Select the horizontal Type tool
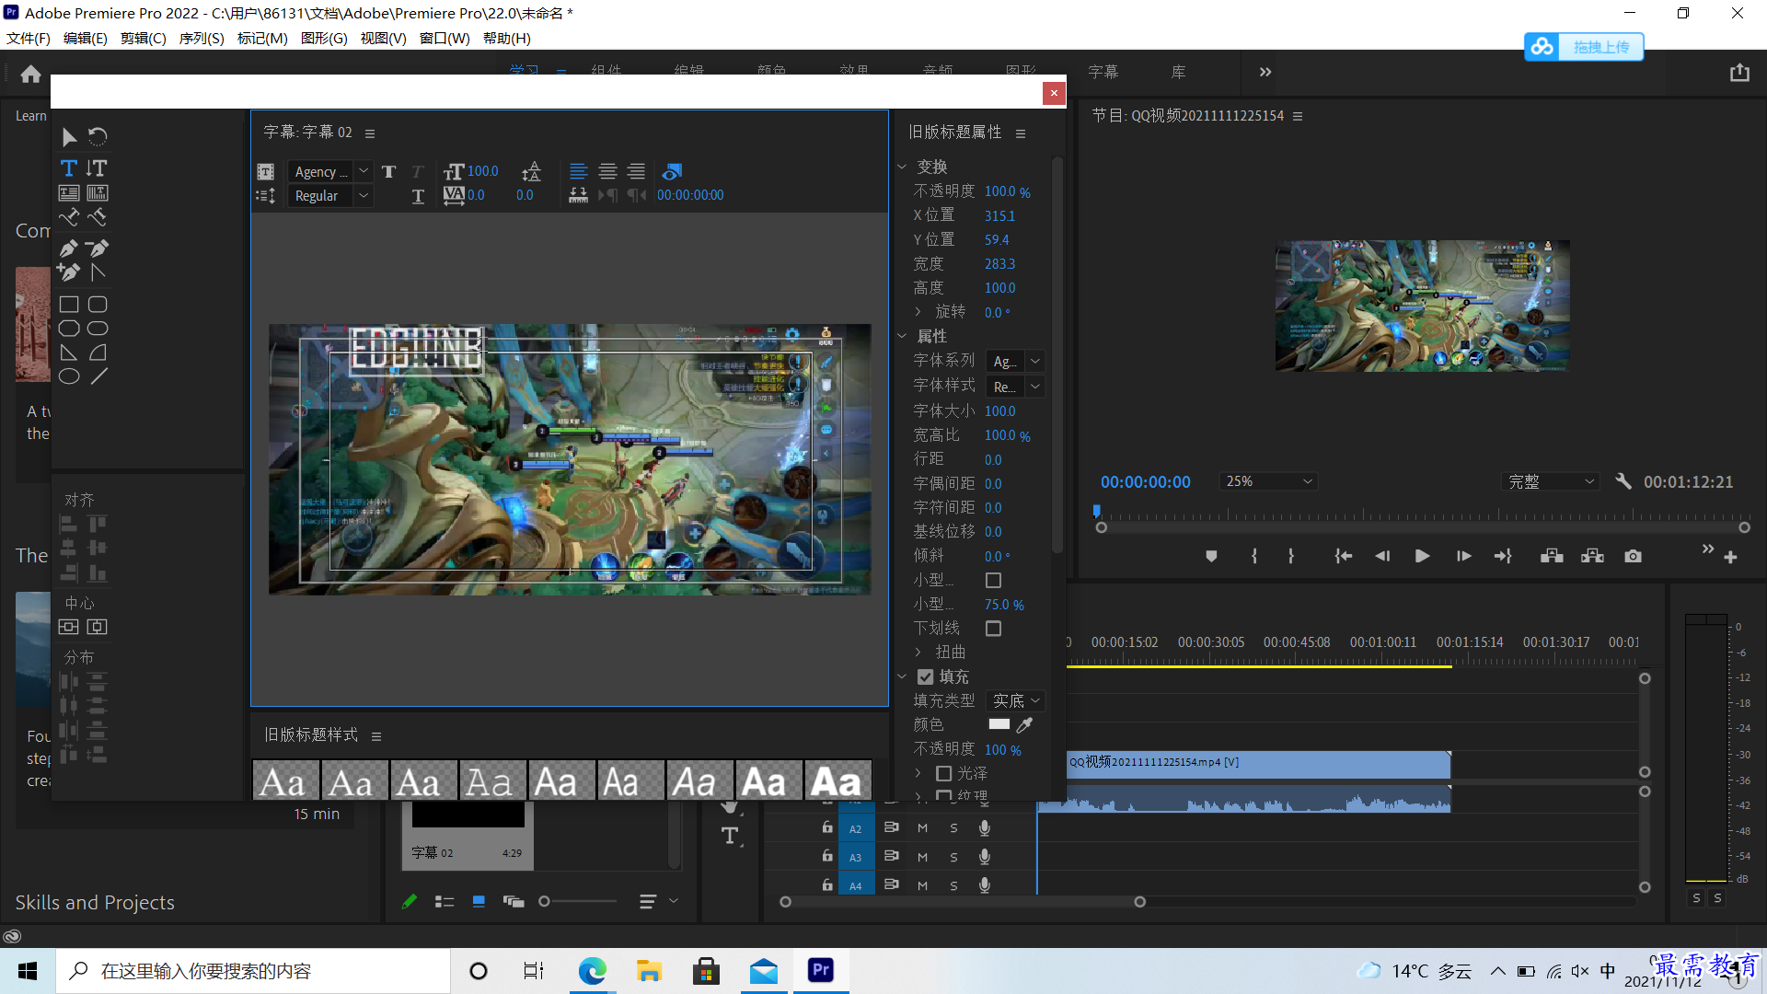This screenshot has height=994, width=1767. point(69,168)
